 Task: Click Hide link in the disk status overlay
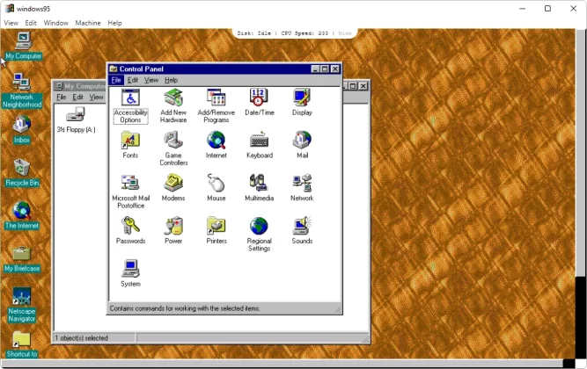[345, 33]
